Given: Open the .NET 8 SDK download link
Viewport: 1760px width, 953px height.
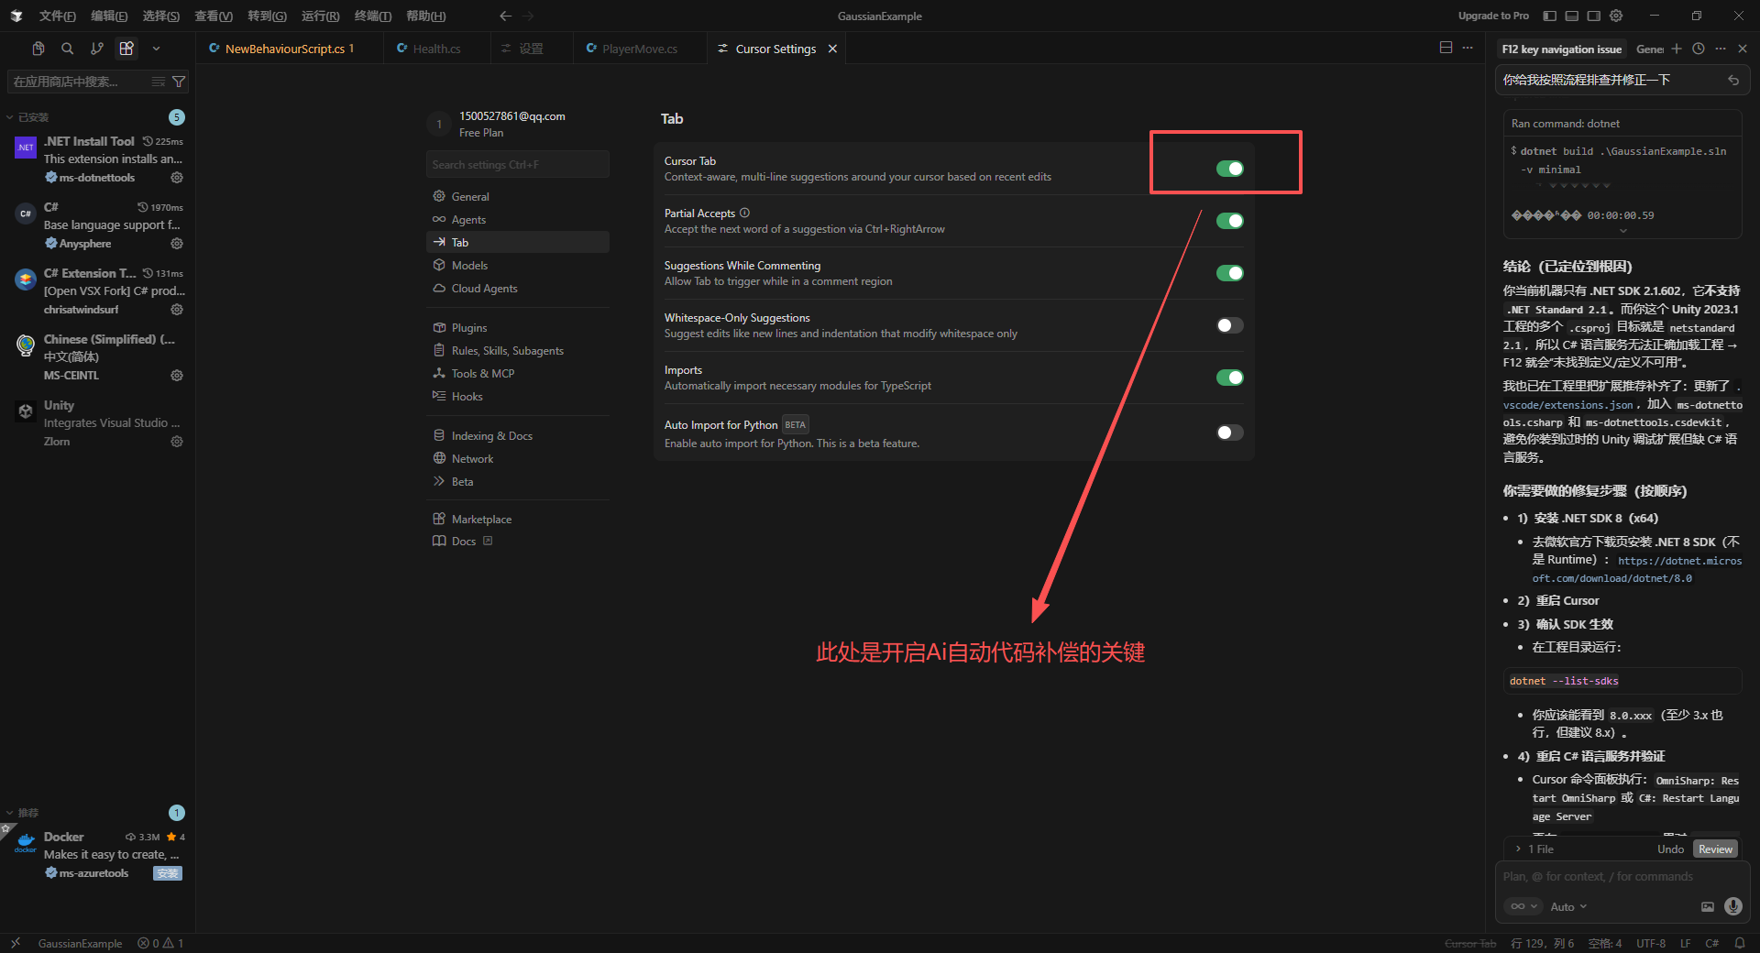Looking at the screenshot, I should tap(1637, 569).
